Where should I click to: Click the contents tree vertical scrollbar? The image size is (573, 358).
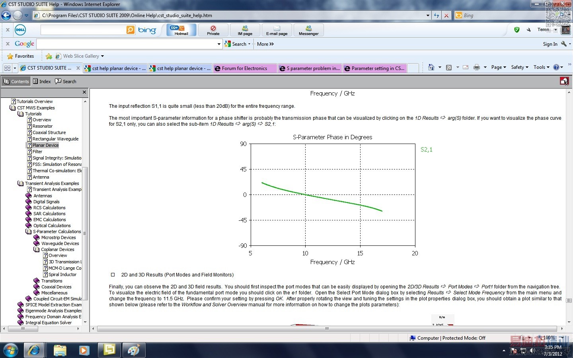click(x=85, y=233)
